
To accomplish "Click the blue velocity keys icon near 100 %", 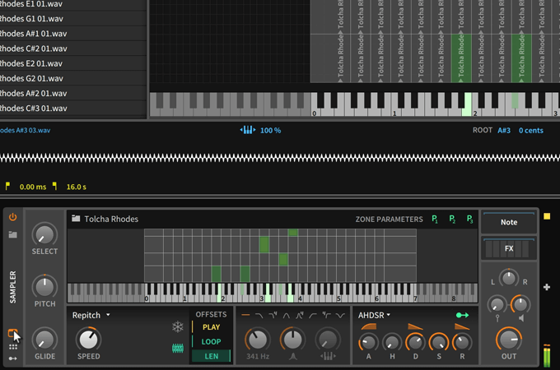I will 248,130.
